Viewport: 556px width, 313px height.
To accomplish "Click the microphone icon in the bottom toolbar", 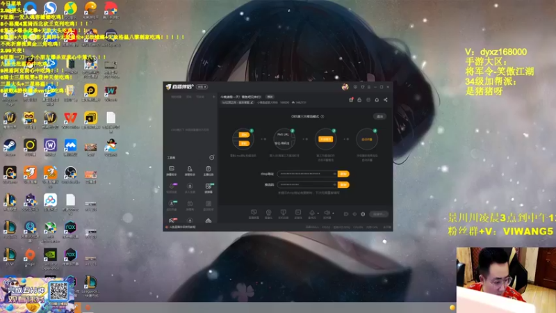I will click(312, 214).
